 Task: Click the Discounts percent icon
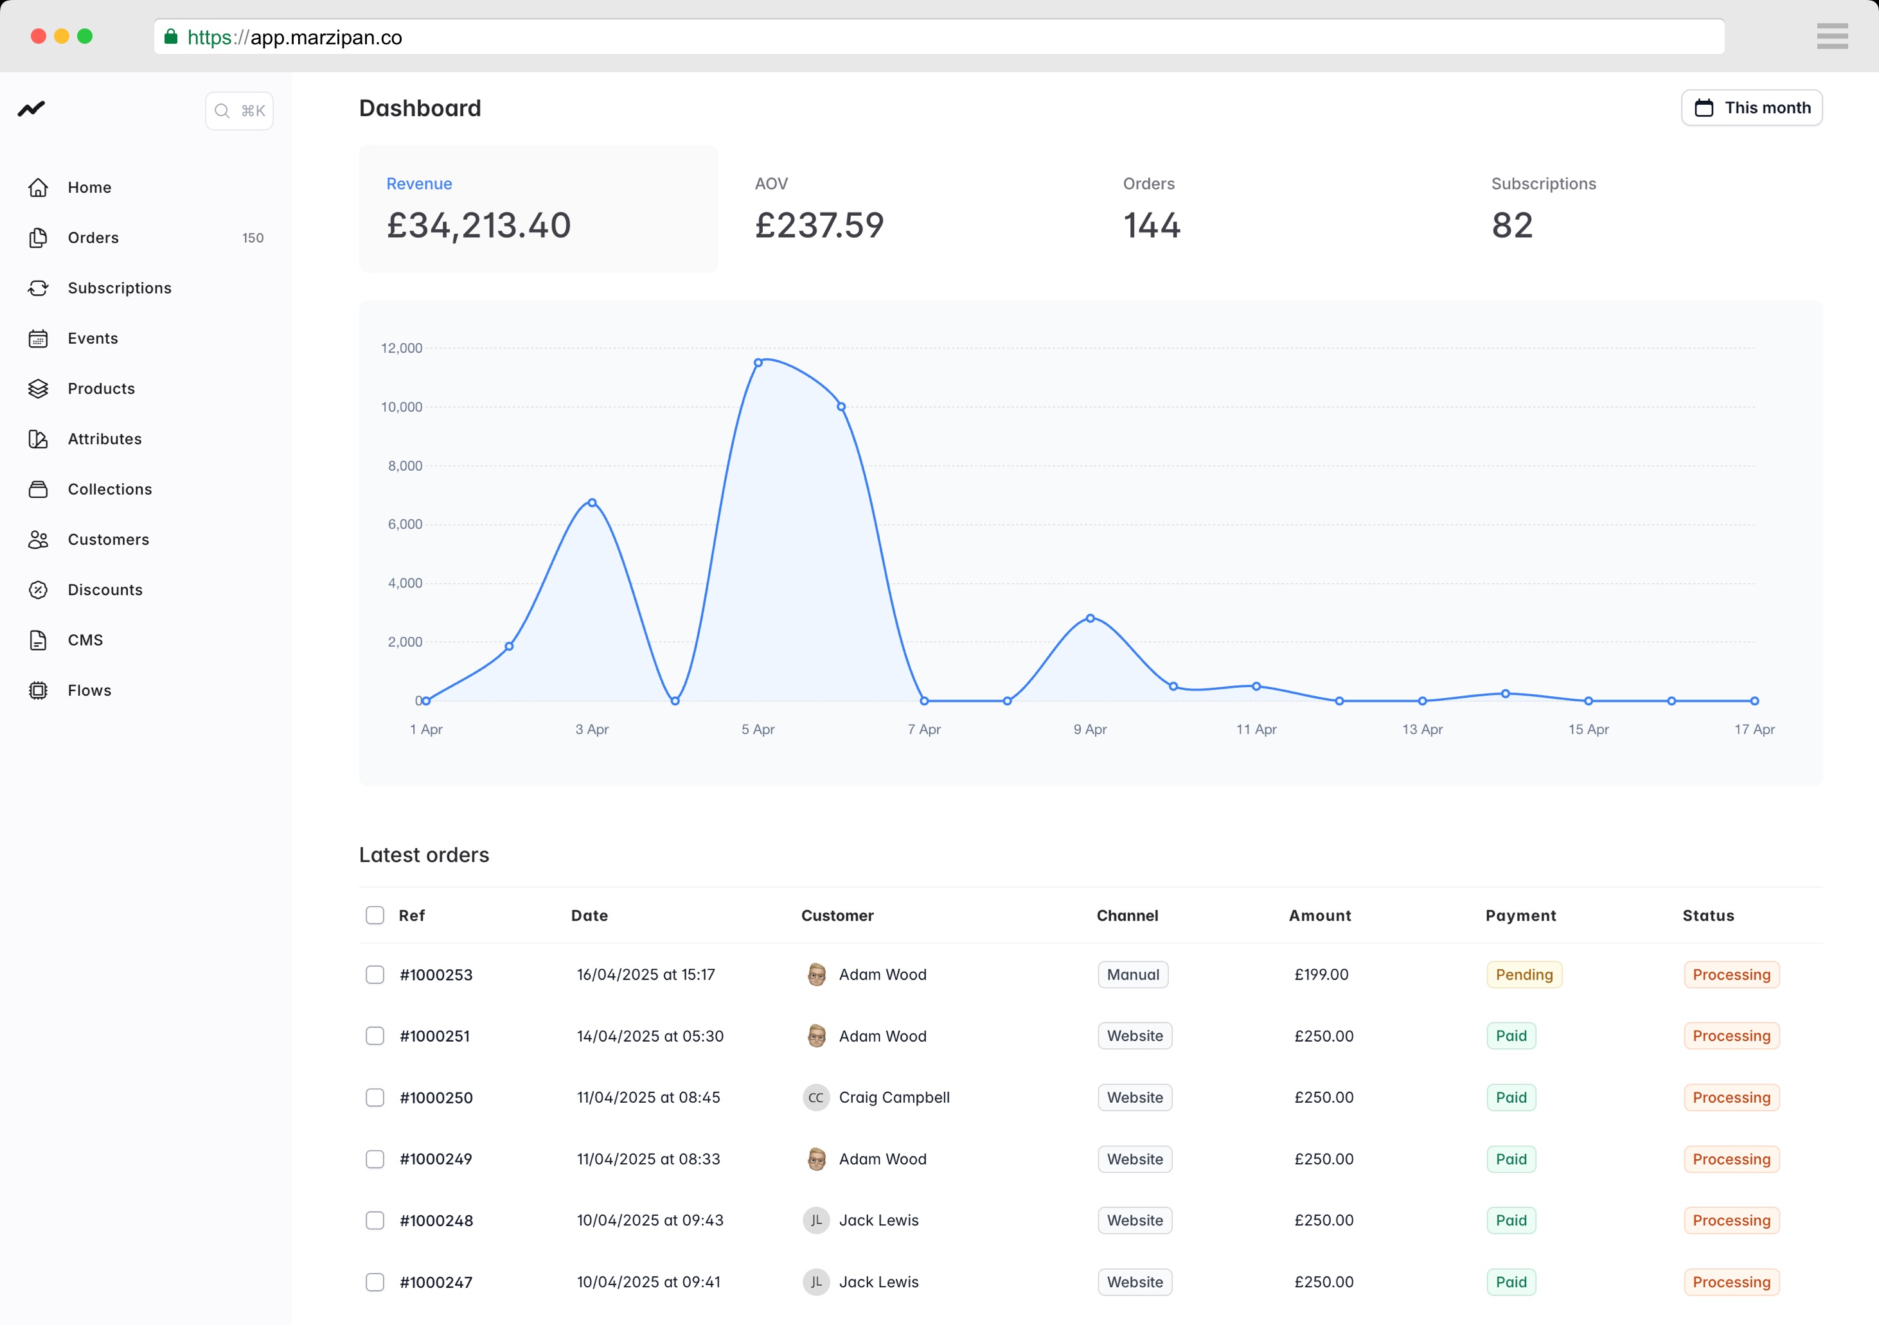(39, 590)
